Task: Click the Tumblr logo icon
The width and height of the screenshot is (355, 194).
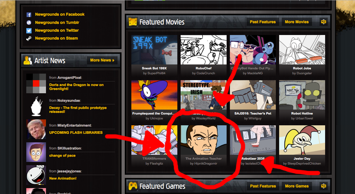Action: 29,23
